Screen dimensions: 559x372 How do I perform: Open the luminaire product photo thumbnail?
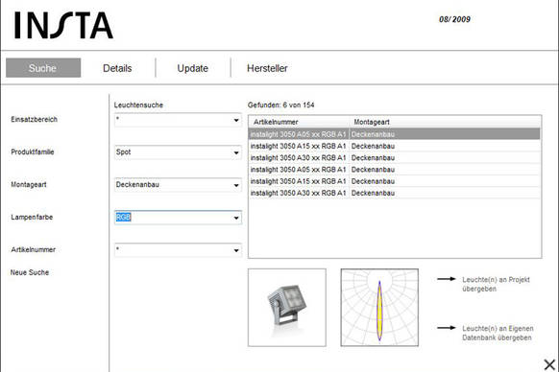(x=287, y=308)
